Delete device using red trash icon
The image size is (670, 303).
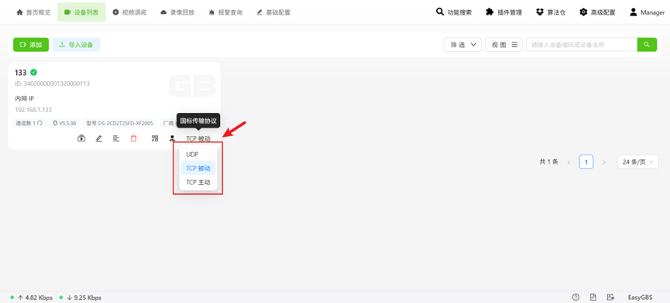(134, 138)
